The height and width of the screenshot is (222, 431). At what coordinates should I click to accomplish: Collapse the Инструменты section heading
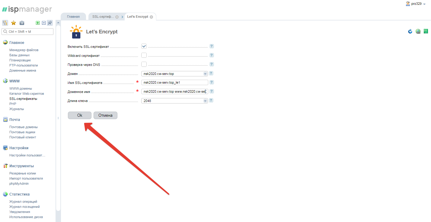(x=21, y=166)
